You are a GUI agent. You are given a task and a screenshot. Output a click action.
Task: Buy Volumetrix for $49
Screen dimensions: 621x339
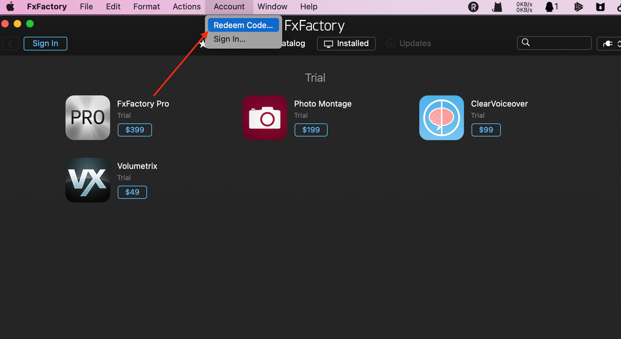point(132,192)
